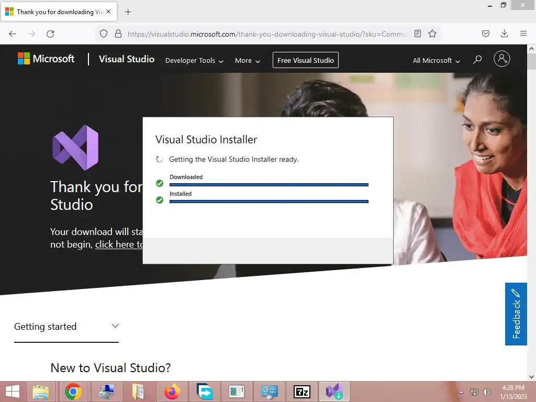Open 7-Zip from the taskbar

(302, 392)
